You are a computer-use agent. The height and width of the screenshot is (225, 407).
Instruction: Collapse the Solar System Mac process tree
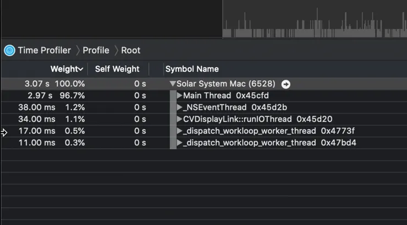pyautogui.click(x=173, y=84)
